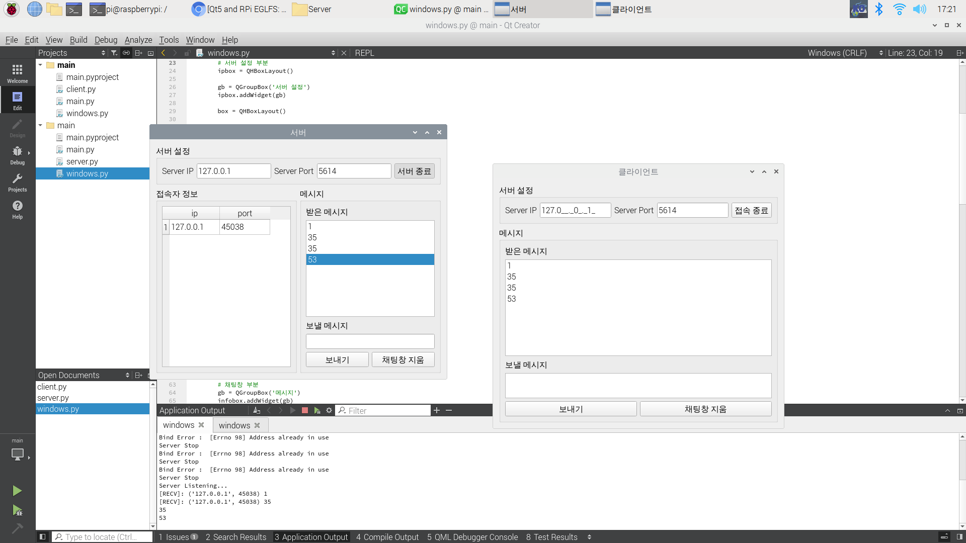The height and width of the screenshot is (543, 966).
Task: Open the Projects view selector dropdown
Action: [x=71, y=53]
